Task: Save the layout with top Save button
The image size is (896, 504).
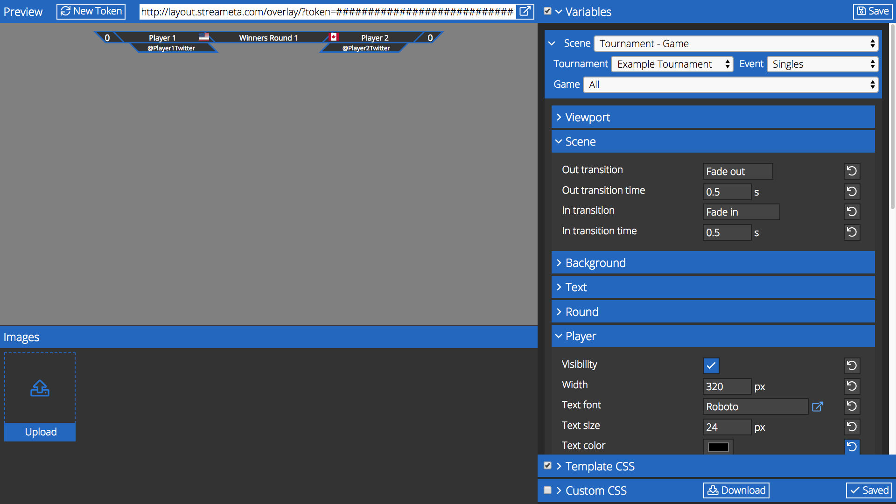Action: pyautogui.click(x=873, y=11)
